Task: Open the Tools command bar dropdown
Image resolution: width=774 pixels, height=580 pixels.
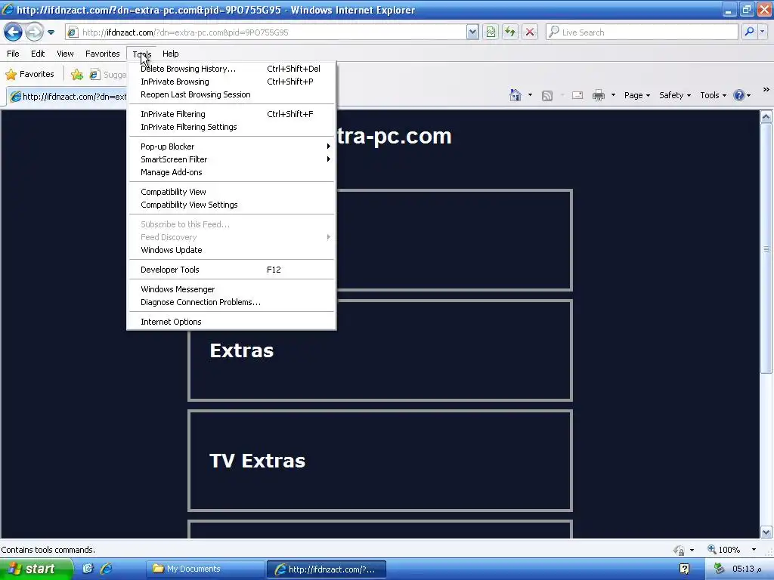Action: click(x=713, y=95)
